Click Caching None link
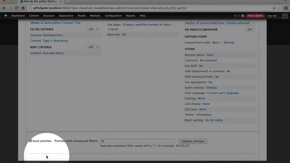 click(201, 98)
